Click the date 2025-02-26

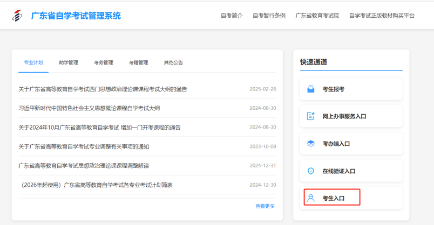coord(263,89)
